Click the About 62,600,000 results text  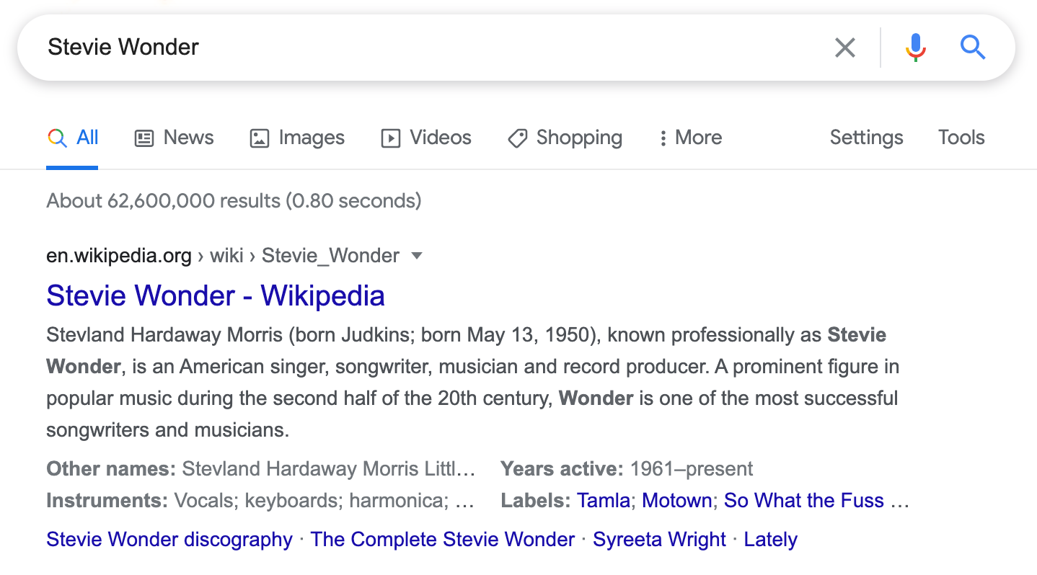click(234, 200)
